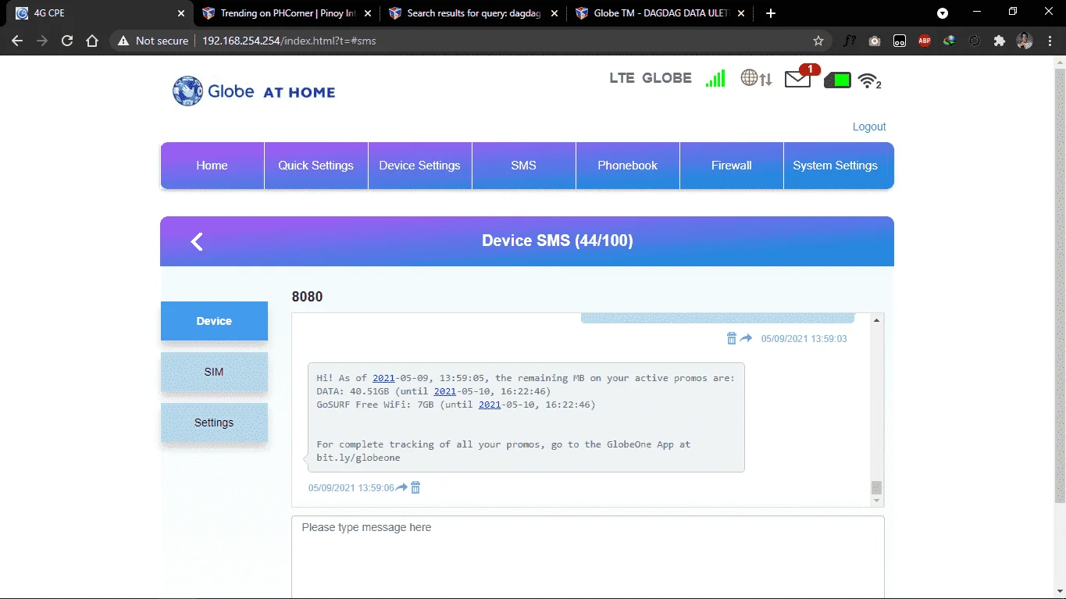Open the Adblock Plus extension

(x=925, y=41)
